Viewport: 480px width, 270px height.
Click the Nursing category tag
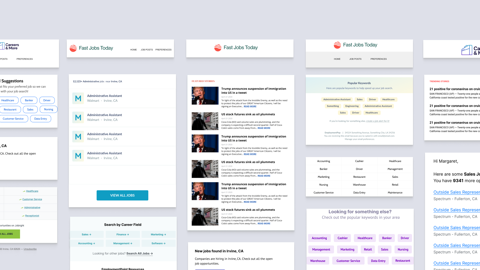pos(48,109)
